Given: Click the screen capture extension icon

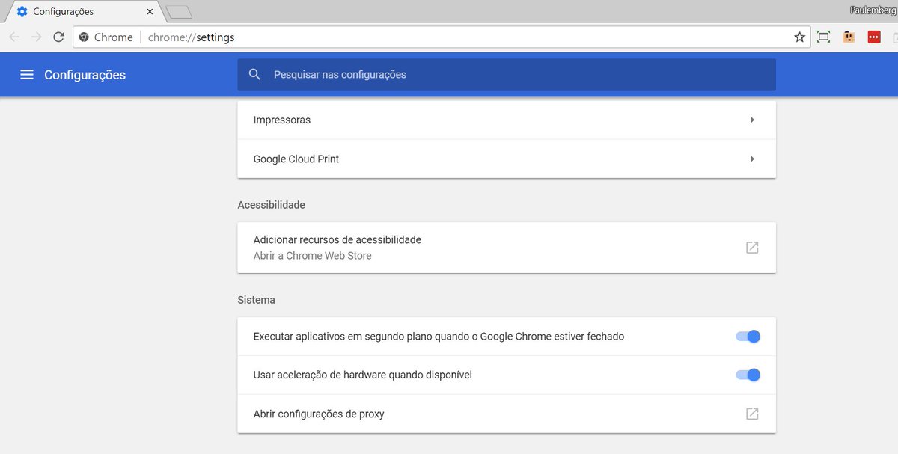Looking at the screenshot, I should tap(824, 37).
